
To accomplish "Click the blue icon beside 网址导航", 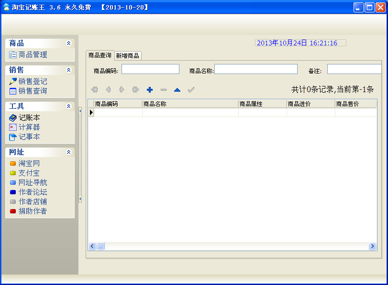I will coord(13,182).
